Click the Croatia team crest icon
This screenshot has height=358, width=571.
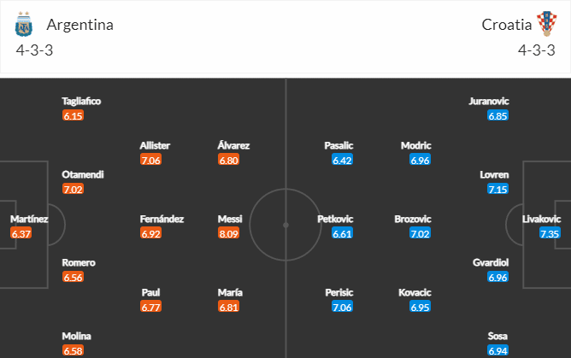[546, 24]
